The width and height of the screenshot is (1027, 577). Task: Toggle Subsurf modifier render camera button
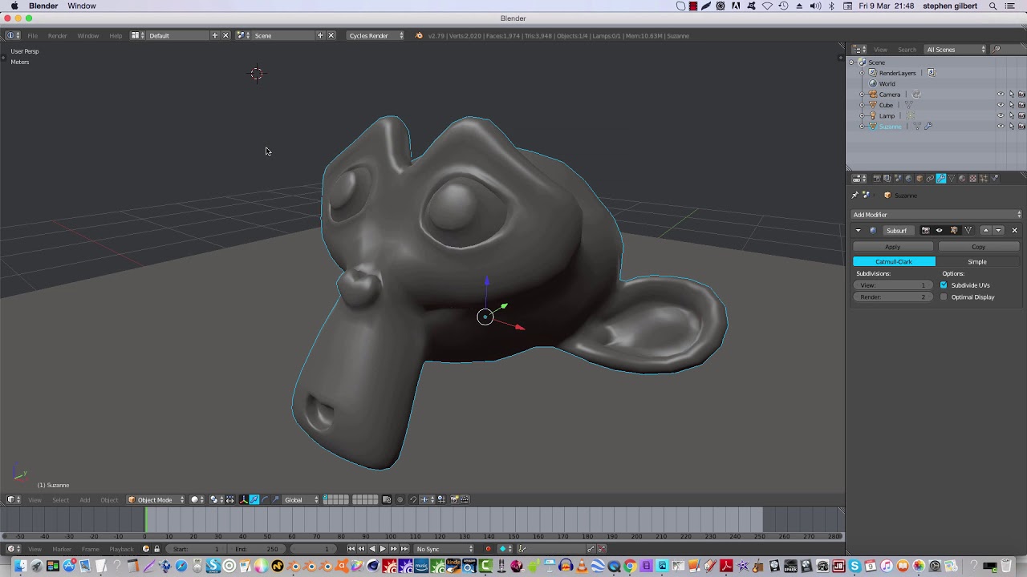click(925, 230)
